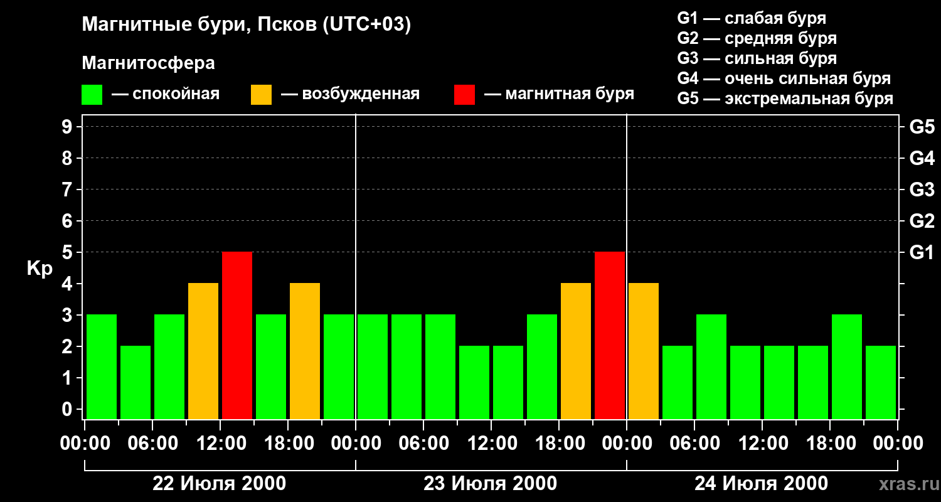Image resolution: width=941 pixels, height=502 pixels.
Task: Click the 'G3' right-axis label
Action: click(x=922, y=190)
